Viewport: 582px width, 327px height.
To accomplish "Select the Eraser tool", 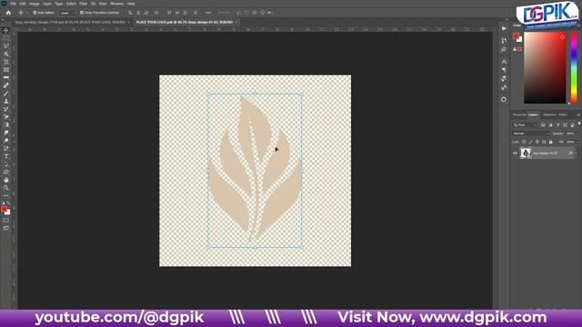I will (x=6, y=117).
